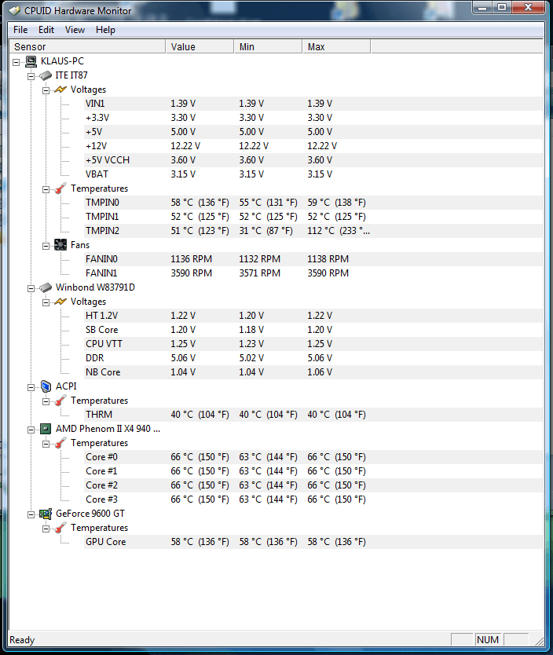Collapse the KLAUS-PC root node

coord(16,62)
